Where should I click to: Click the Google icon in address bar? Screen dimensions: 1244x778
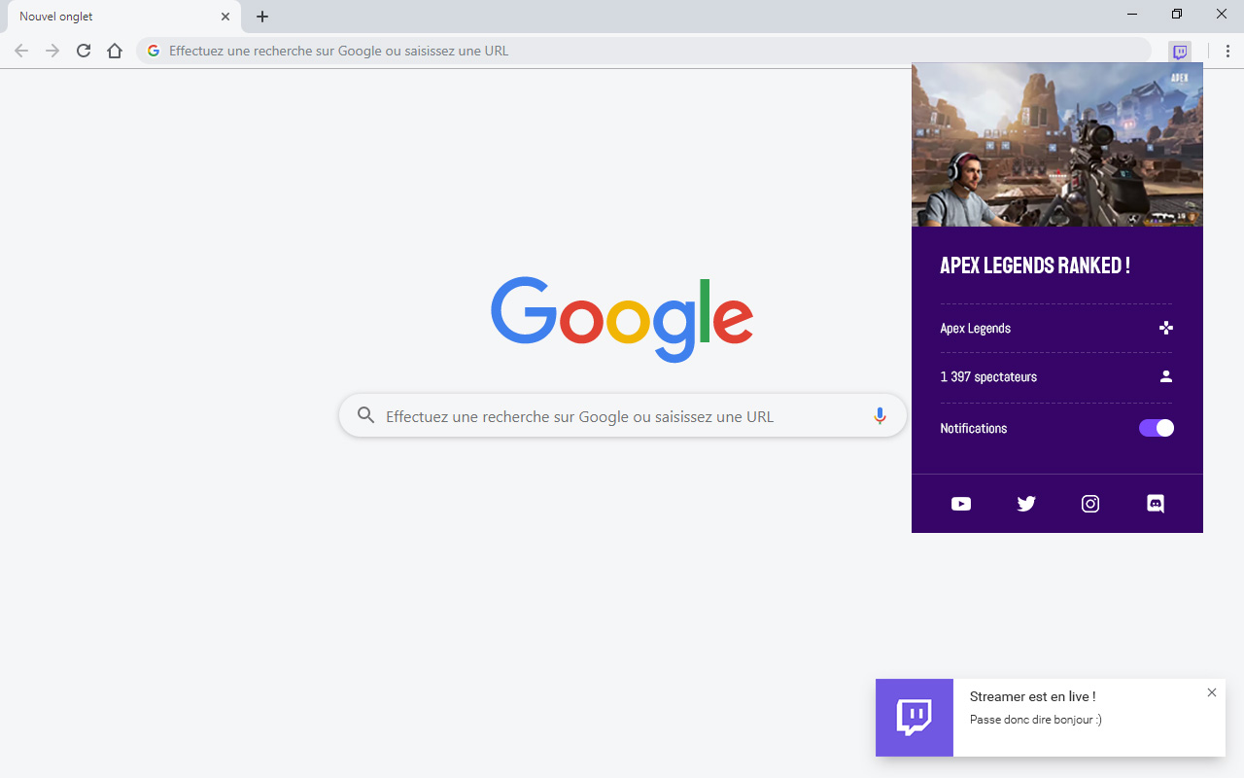click(154, 51)
